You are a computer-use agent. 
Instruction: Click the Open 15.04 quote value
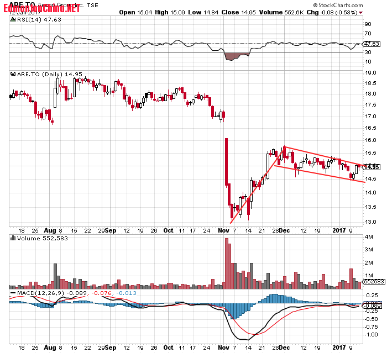coord(135,12)
